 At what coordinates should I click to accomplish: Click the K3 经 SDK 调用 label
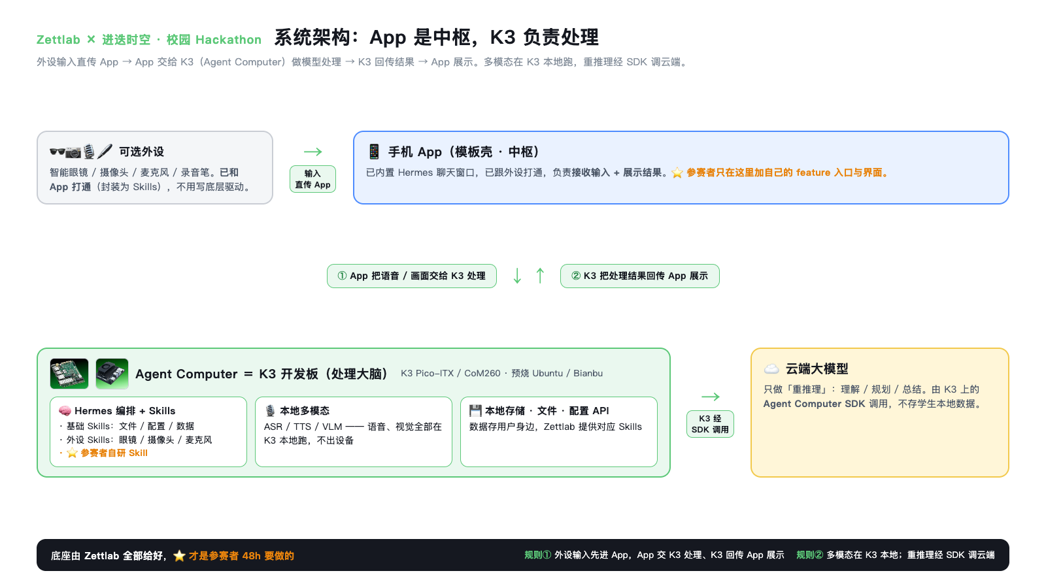click(x=710, y=424)
